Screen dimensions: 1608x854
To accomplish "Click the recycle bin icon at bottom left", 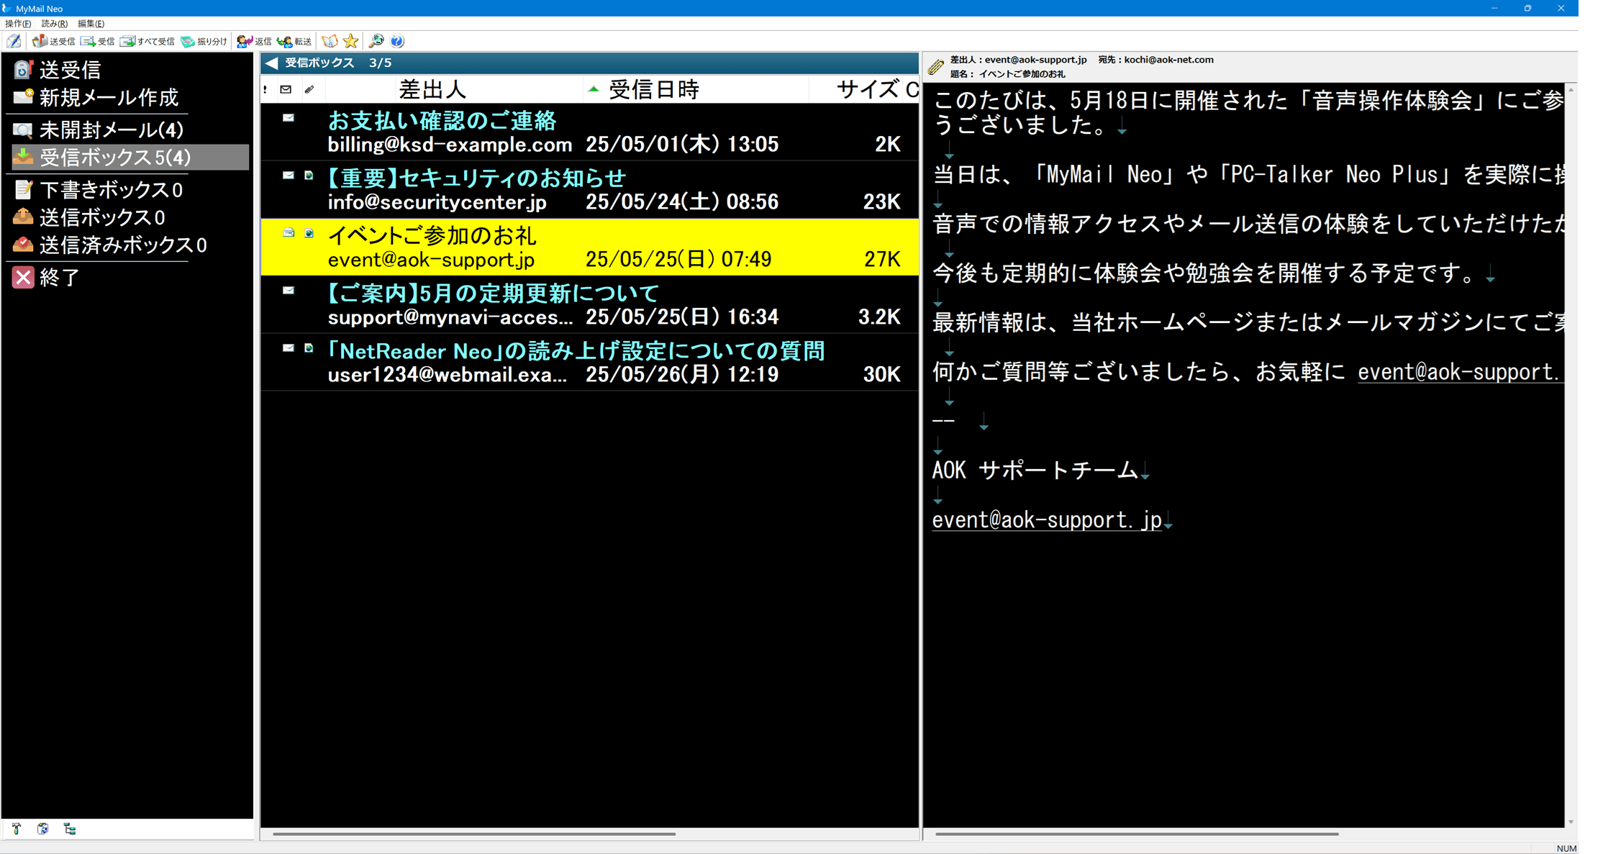I will coord(43,829).
